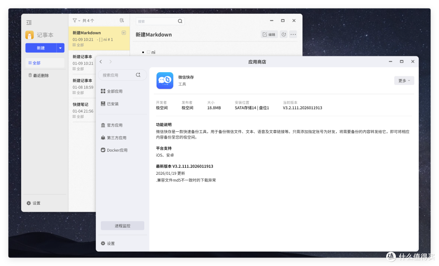The height and width of the screenshot is (266, 439).
Task: Click the 进程监控 button
Action: point(122,226)
